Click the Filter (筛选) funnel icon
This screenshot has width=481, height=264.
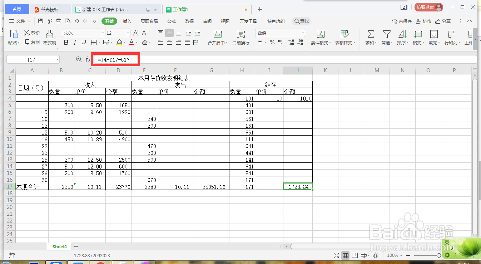(386, 34)
